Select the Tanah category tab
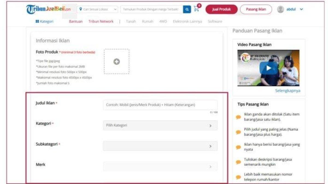Screen dimensions: 328x184 click(x=131, y=21)
